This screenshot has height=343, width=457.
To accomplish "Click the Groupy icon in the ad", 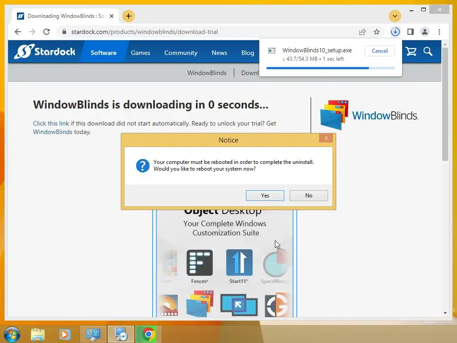I will point(277,305).
